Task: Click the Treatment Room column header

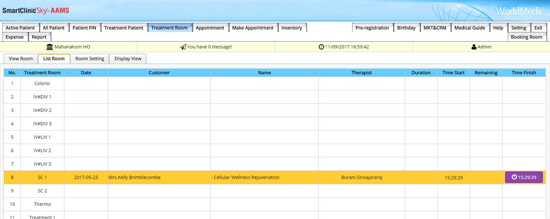Action: [42, 73]
